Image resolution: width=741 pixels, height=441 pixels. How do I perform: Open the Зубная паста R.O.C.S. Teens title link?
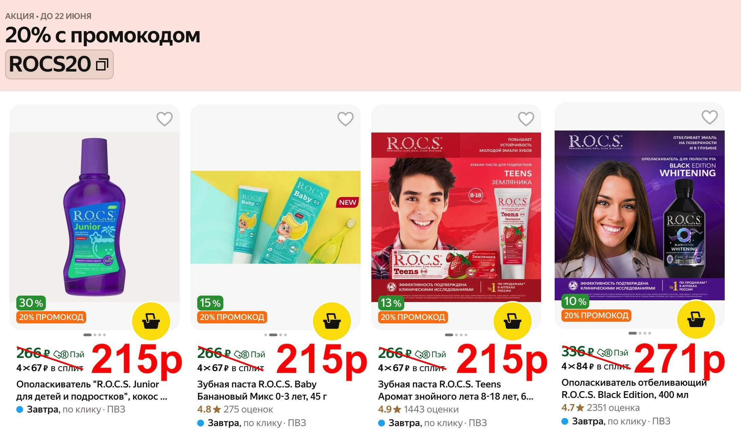click(456, 390)
